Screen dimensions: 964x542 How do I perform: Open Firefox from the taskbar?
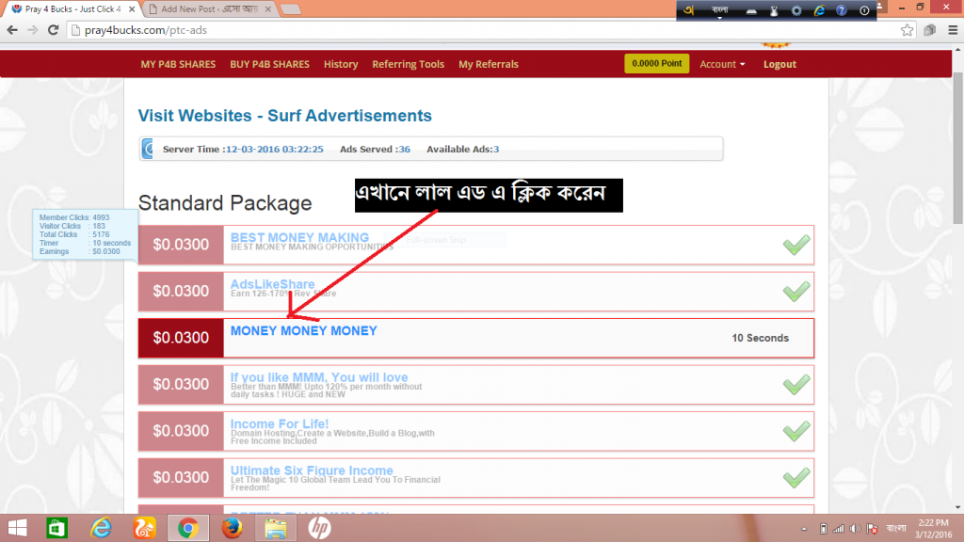pyautogui.click(x=232, y=528)
